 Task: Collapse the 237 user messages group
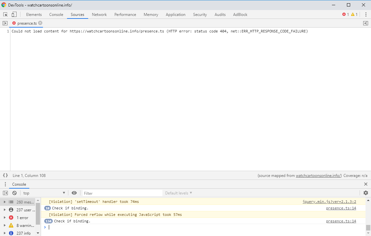click(x=5, y=210)
